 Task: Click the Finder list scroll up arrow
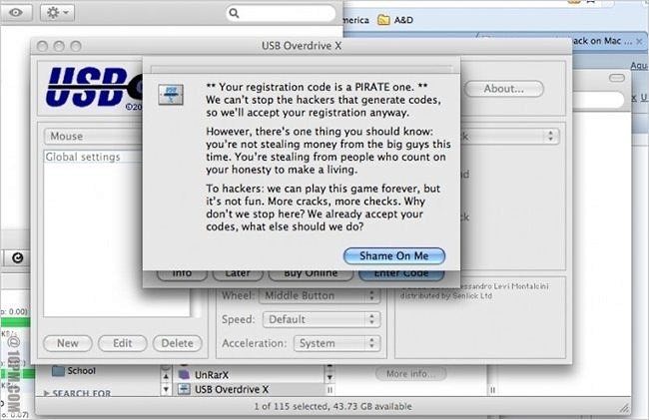click(x=166, y=376)
